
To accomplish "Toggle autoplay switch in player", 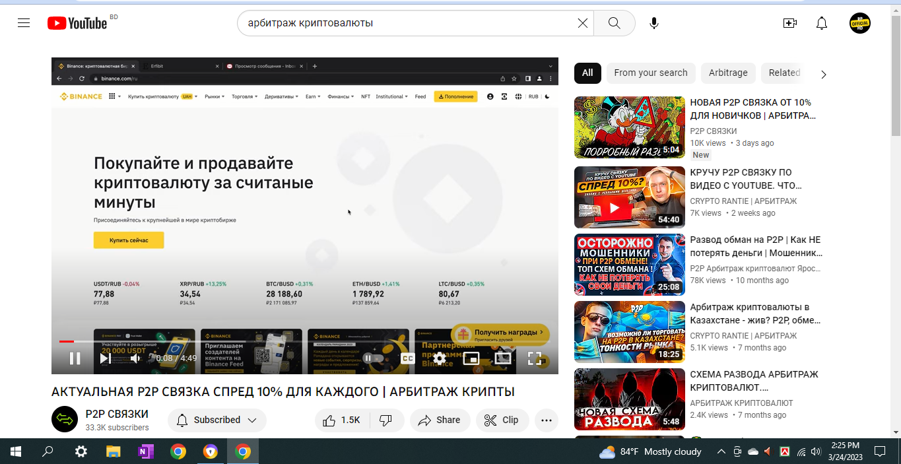I will (373, 358).
